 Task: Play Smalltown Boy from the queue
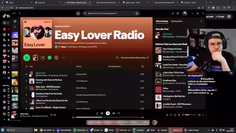point(158,82)
